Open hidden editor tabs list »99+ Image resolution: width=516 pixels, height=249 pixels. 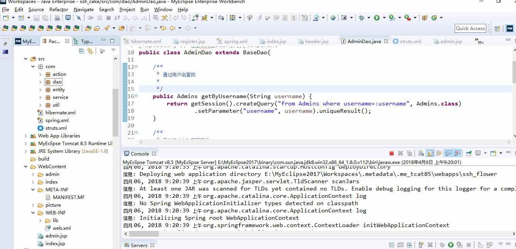pos(479,41)
